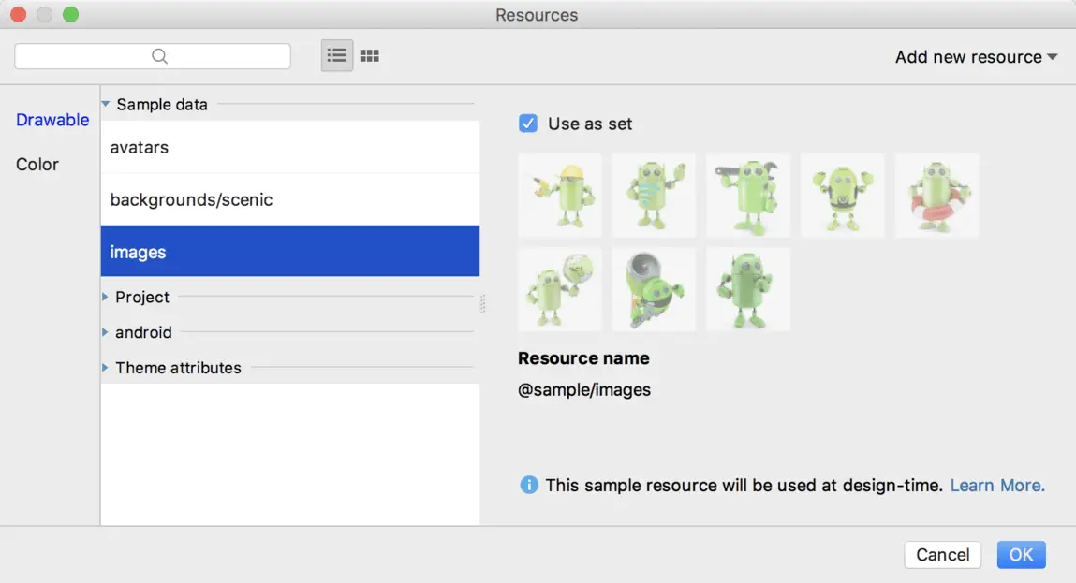This screenshot has width=1076, height=583.
Task: Collapse the Sample data section
Action: coord(106,105)
